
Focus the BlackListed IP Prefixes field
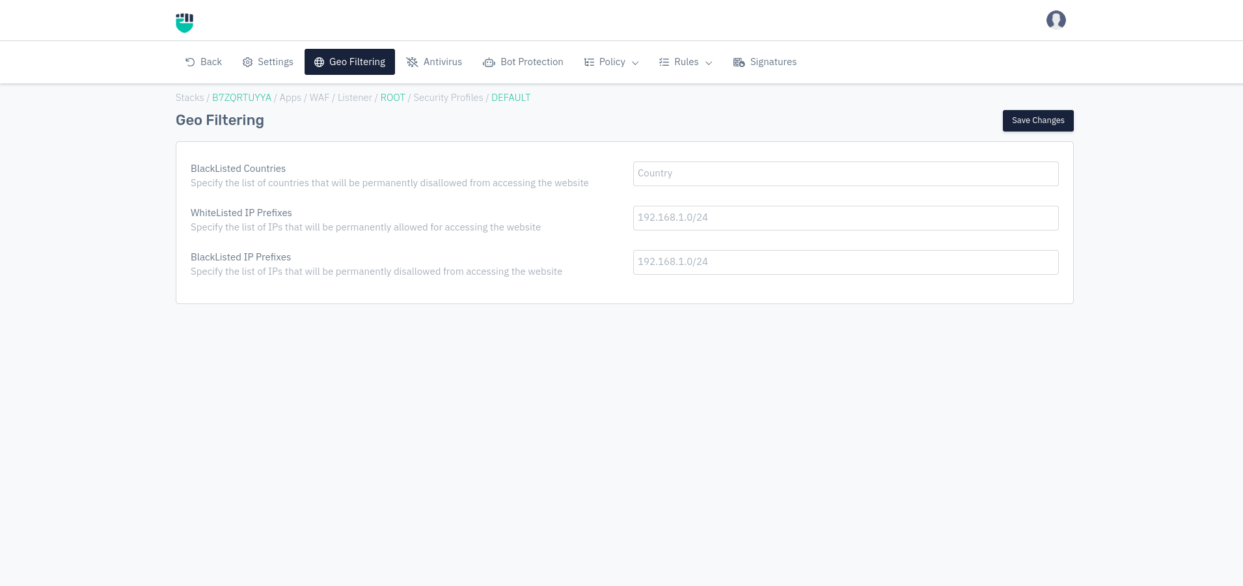[845, 262]
